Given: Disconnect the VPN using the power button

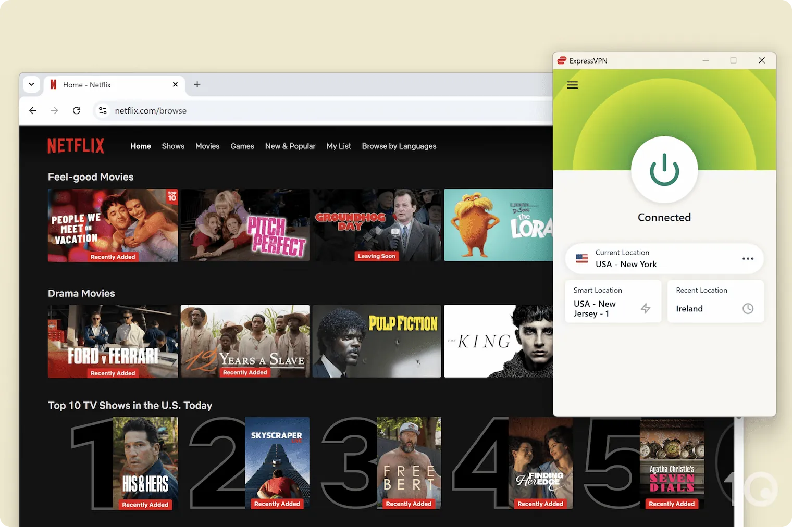Looking at the screenshot, I should coord(664,170).
